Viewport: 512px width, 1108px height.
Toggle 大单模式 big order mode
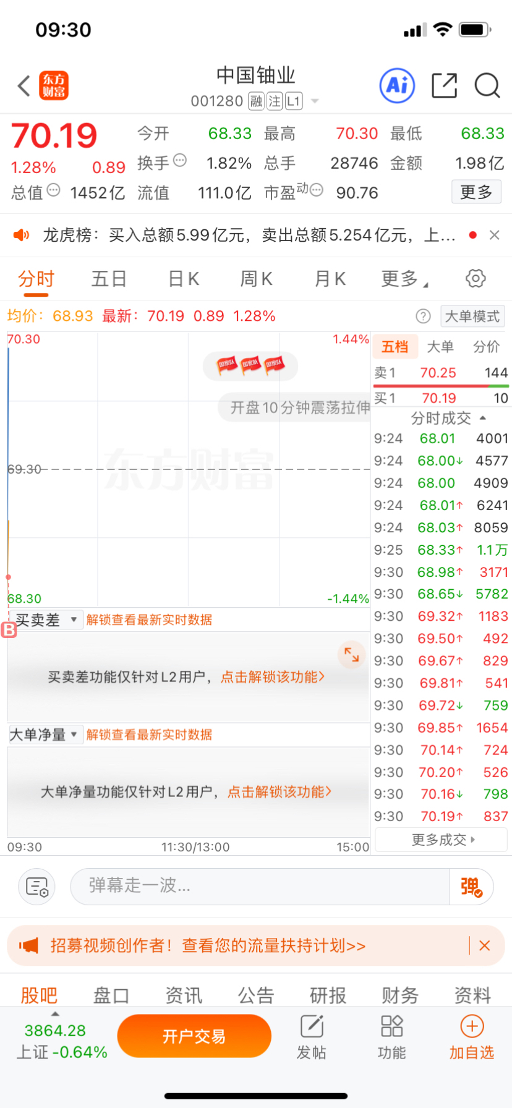[472, 317]
